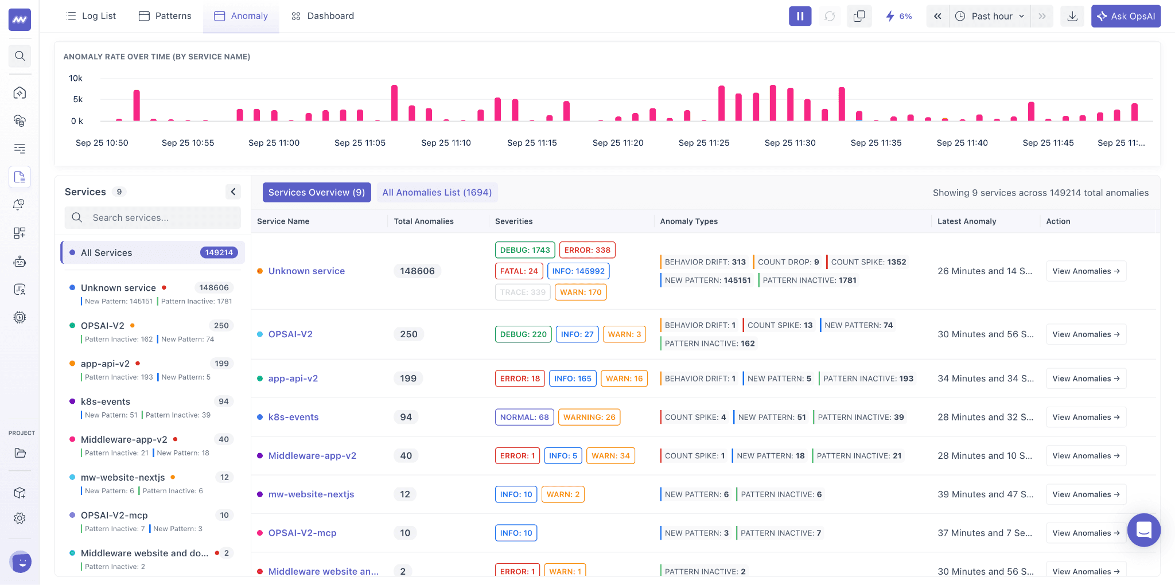Open the robot icon in sidebar
The height and width of the screenshot is (585, 1175).
tap(20, 262)
